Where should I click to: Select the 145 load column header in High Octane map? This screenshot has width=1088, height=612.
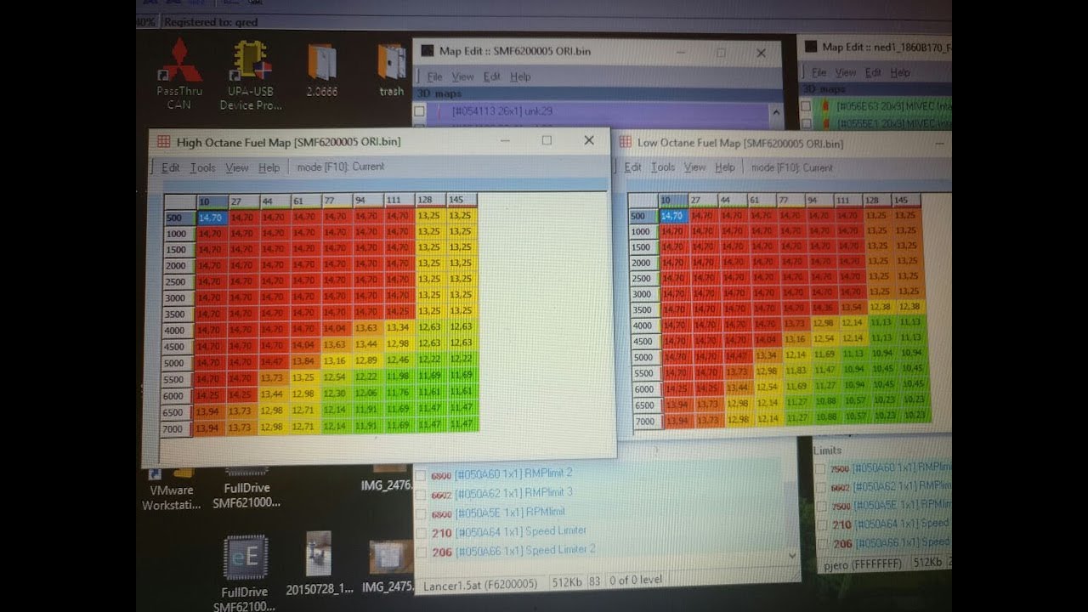[x=462, y=201]
